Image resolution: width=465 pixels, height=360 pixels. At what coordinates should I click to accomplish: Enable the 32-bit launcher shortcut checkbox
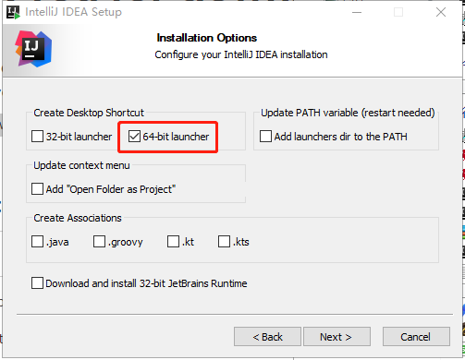click(37, 137)
